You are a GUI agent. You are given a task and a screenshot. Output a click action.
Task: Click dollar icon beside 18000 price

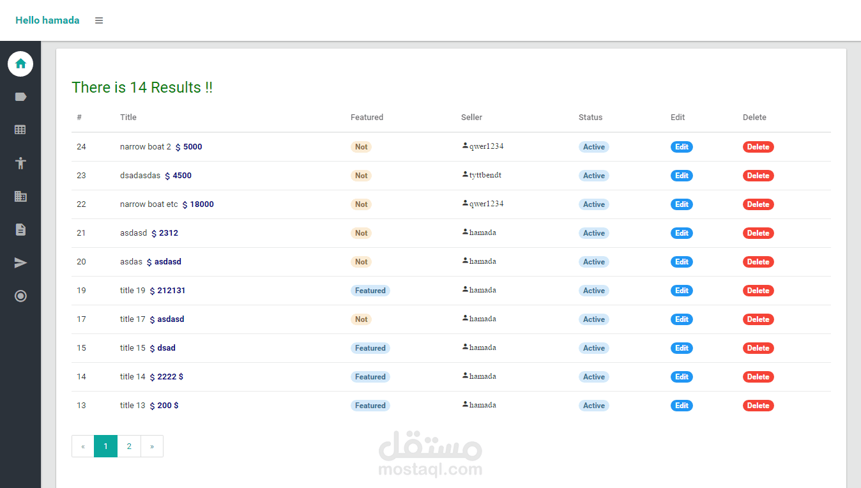pyautogui.click(x=185, y=204)
